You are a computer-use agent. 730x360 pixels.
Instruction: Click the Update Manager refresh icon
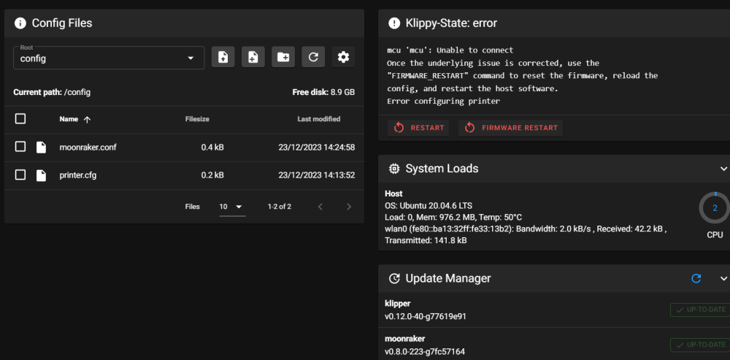[x=696, y=278]
